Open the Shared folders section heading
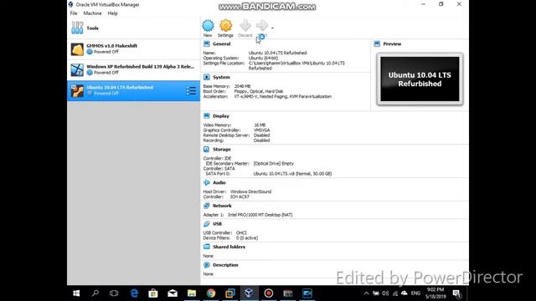Viewport: 536px width, 301px height. (229, 247)
